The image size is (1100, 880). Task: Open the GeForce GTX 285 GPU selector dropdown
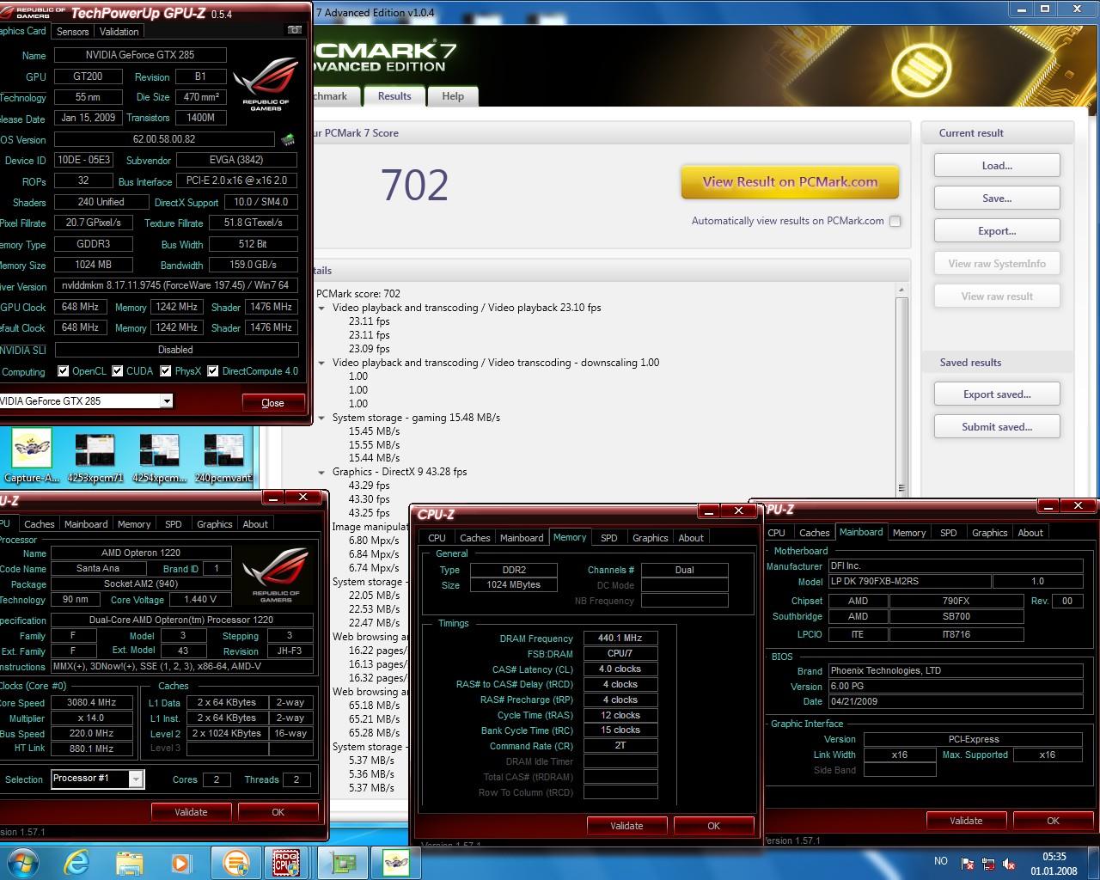click(x=167, y=401)
